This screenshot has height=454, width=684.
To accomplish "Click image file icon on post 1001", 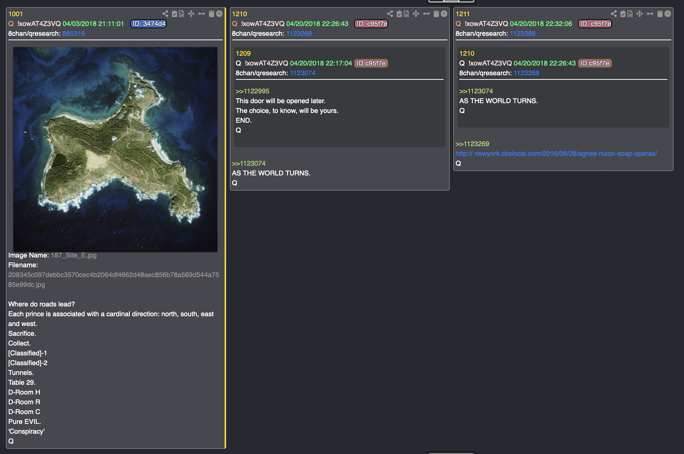I will pos(181,14).
